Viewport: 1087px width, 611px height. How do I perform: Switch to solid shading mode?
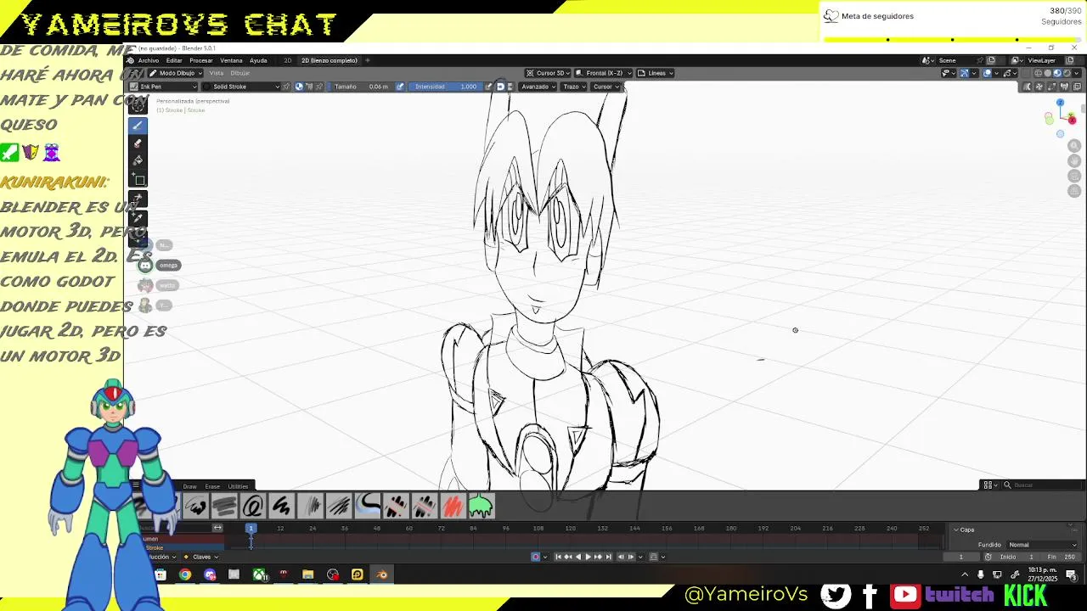coord(1048,73)
